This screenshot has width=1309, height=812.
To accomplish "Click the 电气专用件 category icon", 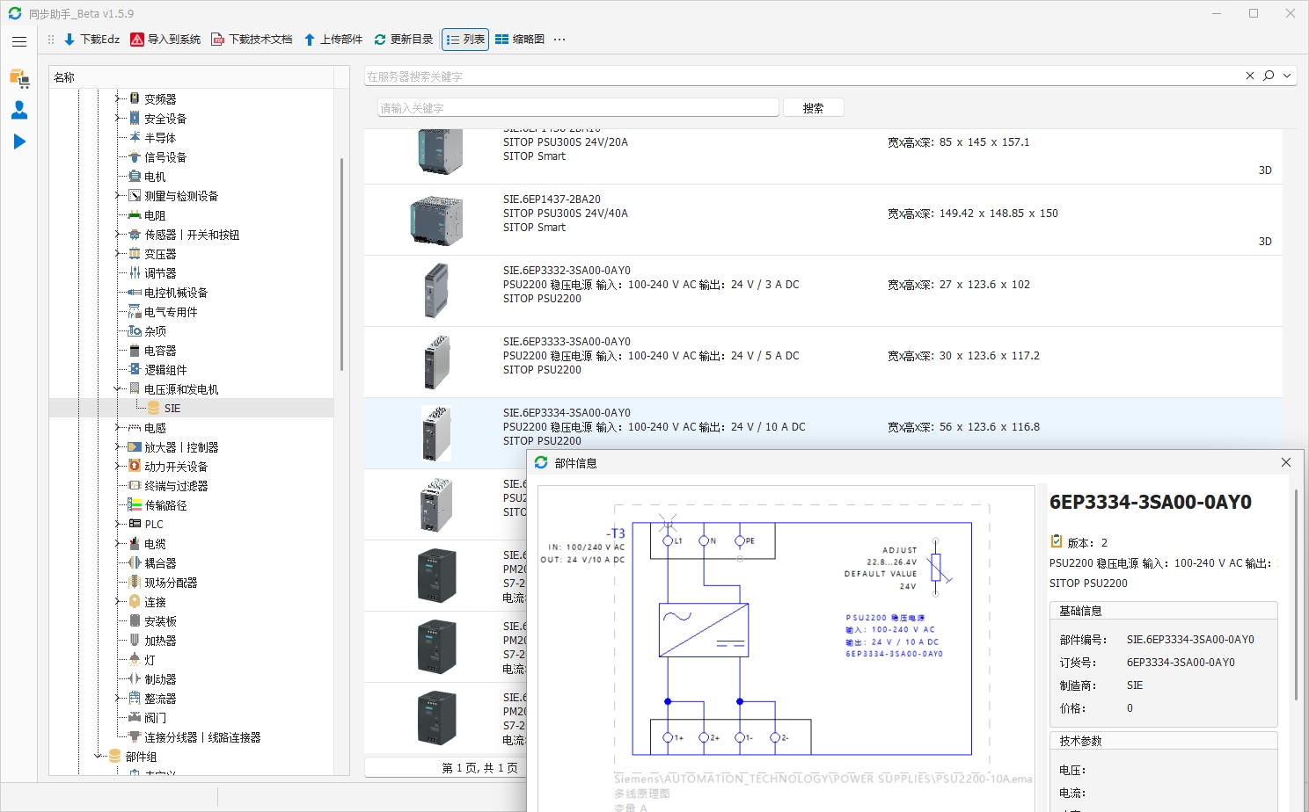I will point(135,312).
